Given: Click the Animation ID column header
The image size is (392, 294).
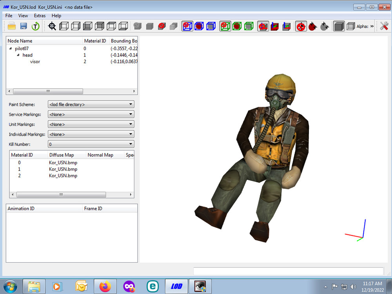Looking at the screenshot, I should [44, 209].
